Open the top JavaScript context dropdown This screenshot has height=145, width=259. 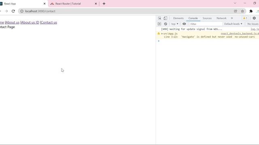(175, 24)
